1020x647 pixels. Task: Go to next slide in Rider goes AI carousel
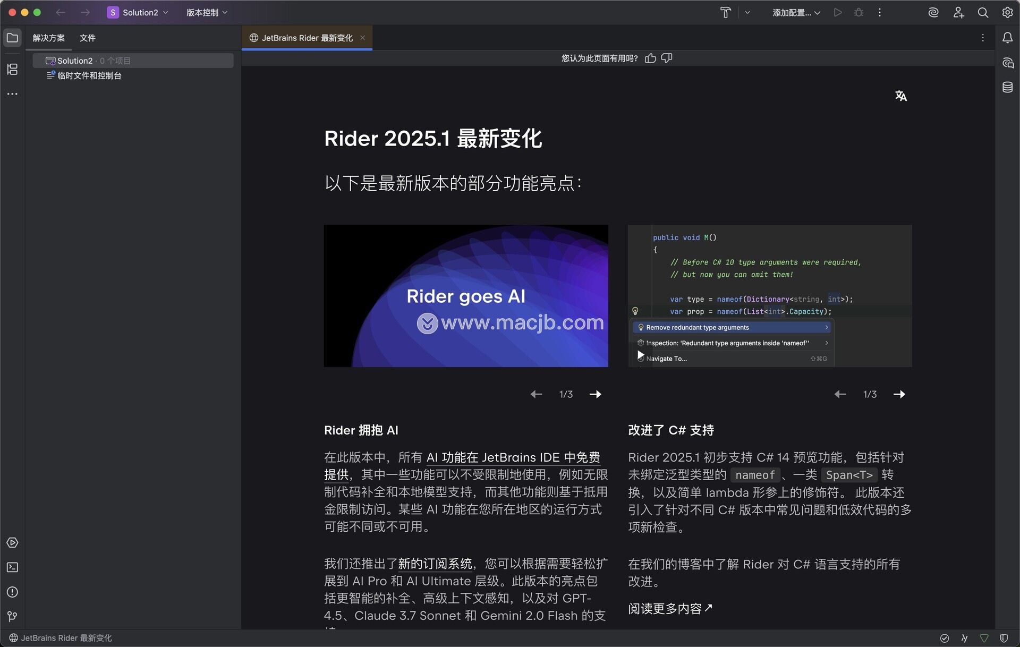[595, 394]
